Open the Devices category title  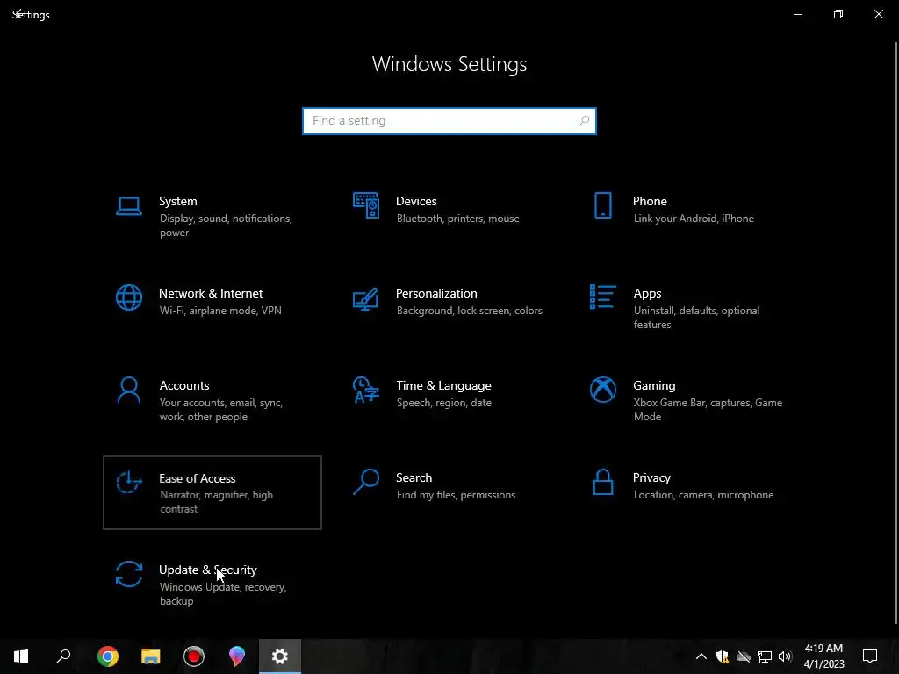click(x=416, y=201)
